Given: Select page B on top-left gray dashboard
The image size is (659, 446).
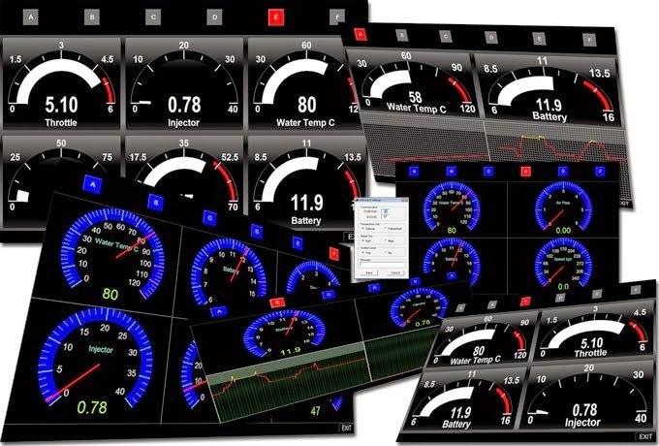Looking at the screenshot, I should pyautogui.click(x=92, y=17).
